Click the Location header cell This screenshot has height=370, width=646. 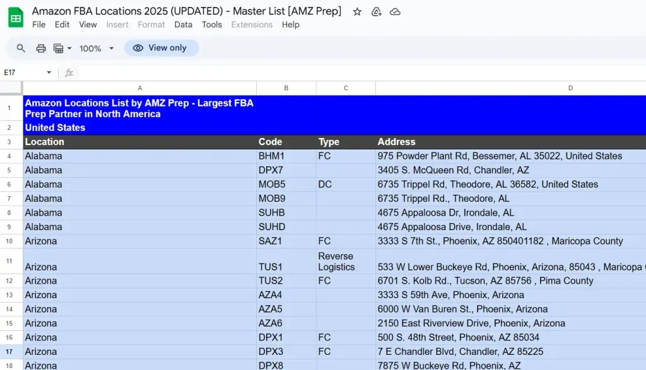point(139,142)
